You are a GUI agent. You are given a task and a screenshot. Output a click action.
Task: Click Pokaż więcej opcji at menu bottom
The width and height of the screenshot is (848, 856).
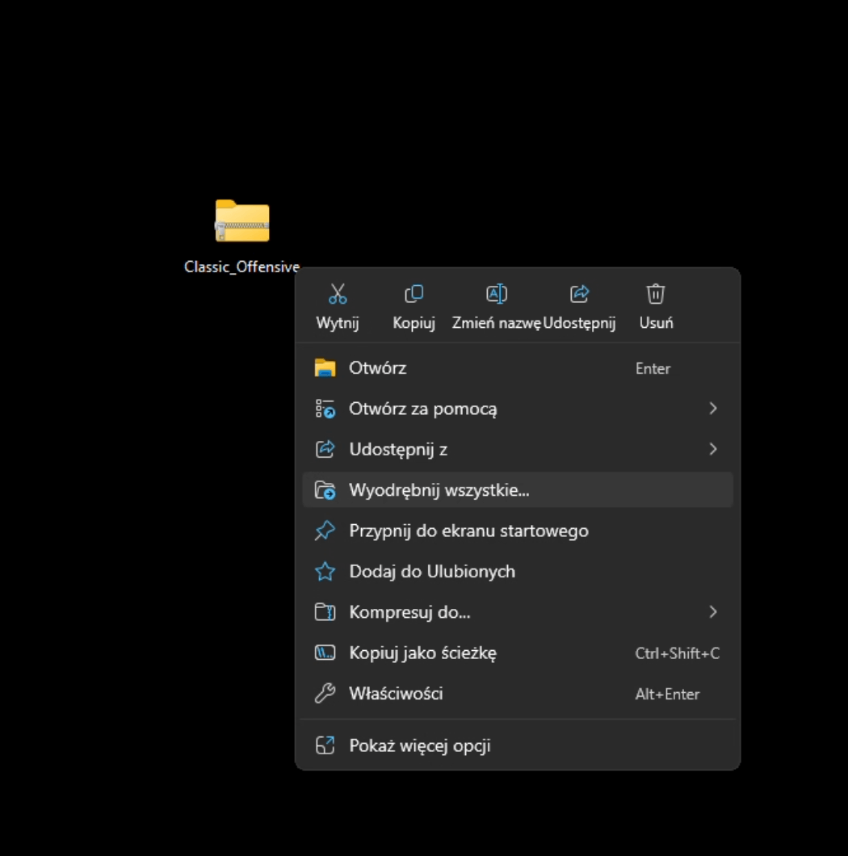pyautogui.click(x=419, y=745)
